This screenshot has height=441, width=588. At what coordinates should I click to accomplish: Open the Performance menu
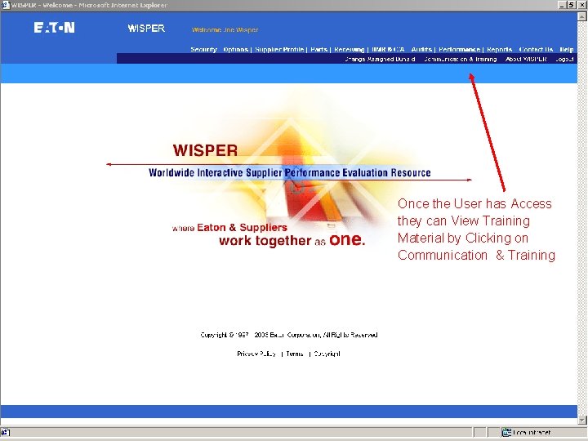pos(459,50)
